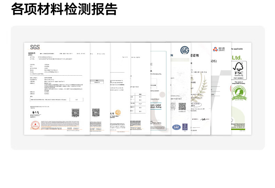Click the green 'Ltd.' text on FSC document

236,57
